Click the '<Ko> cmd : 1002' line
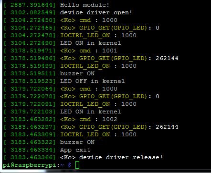Viewport: 211px width, 173px height. click(x=89, y=119)
